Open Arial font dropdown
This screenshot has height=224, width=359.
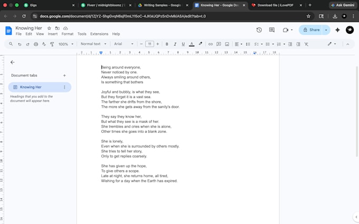[x=124, y=44]
